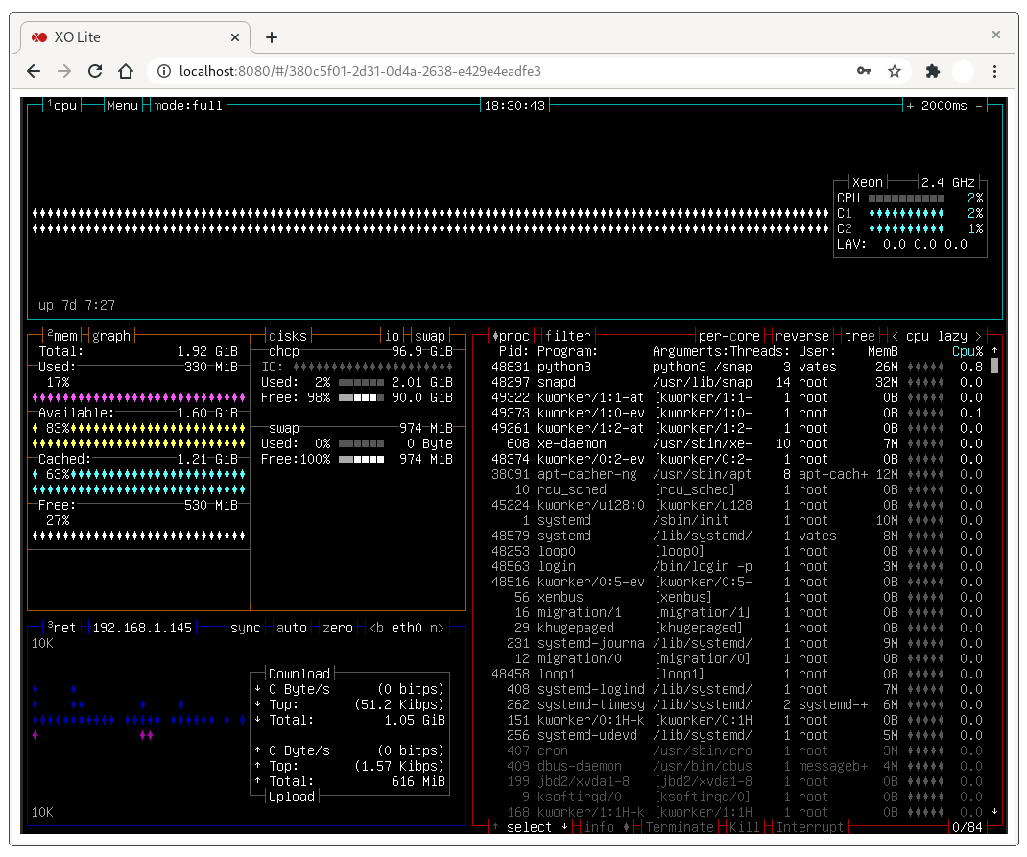The image size is (1027, 857).
Task: Toggle reverse sorting of process list
Action: 801,336
